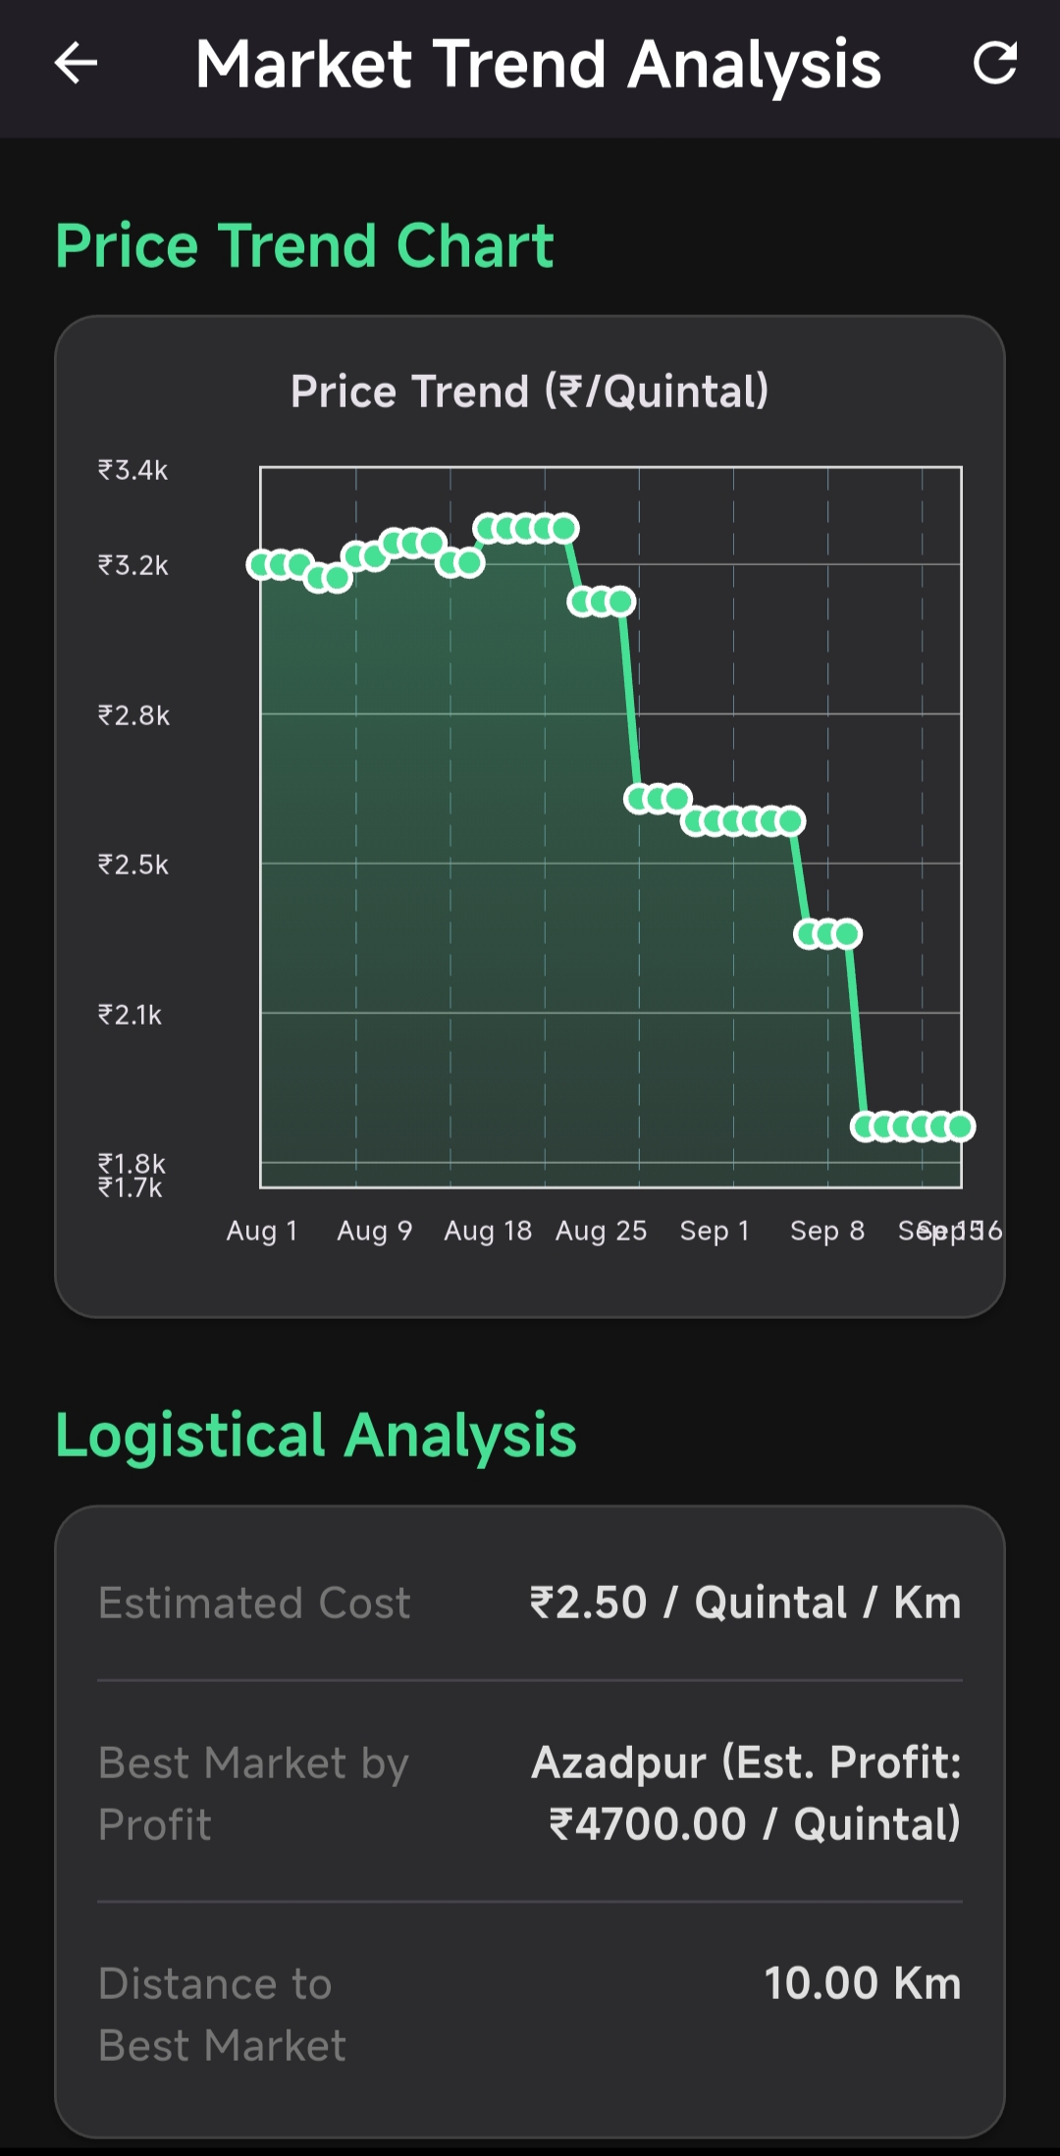Tap the ₹3.4k y-axis label

tap(133, 470)
